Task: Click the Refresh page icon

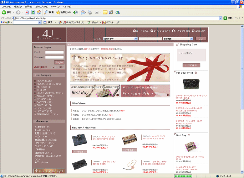Action: [x=33, y=12]
